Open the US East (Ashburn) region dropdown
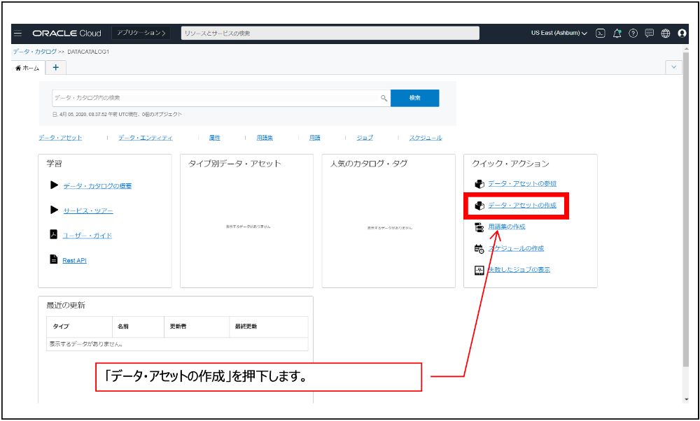700x421 pixels. click(x=559, y=34)
